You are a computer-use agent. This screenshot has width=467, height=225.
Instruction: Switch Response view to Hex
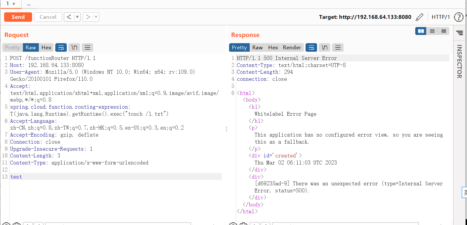tap(273, 48)
